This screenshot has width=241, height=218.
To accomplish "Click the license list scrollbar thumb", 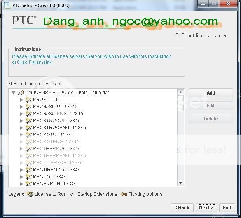I will click(x=181, y=103).
